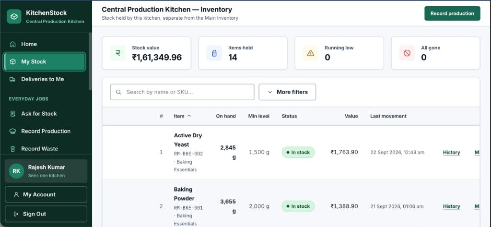Open the Home menu item
Image resolution: width=491 pixels, height=227 pixels.
45,44
